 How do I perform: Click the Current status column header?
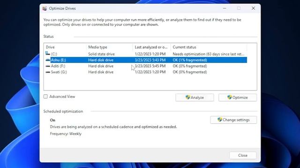coord(184,47)
